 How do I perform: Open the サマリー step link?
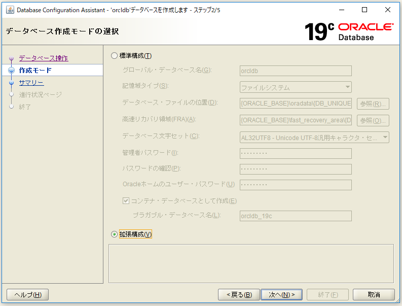[31, 83]
